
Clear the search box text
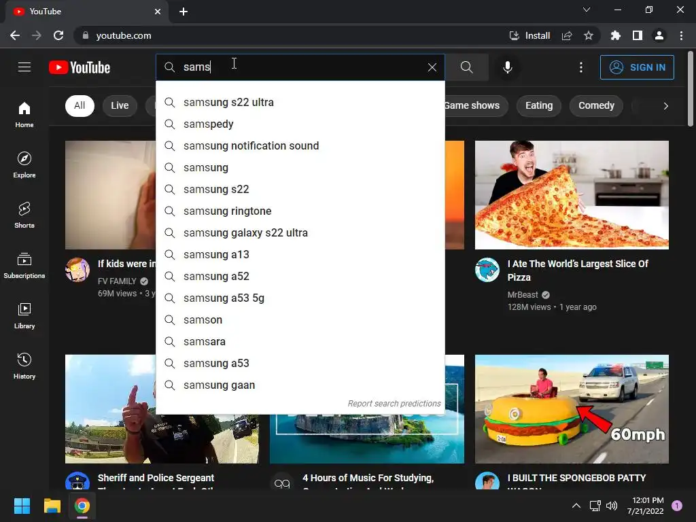(432, 67)
